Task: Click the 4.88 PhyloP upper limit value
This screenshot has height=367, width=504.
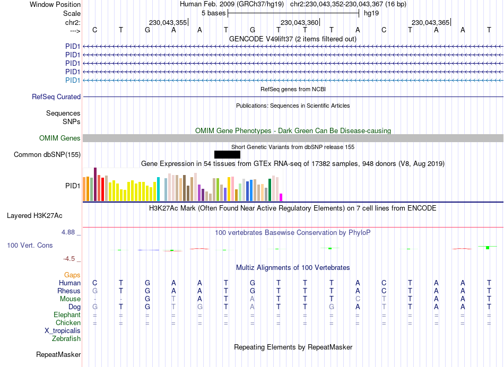Action: coord(68,232)
